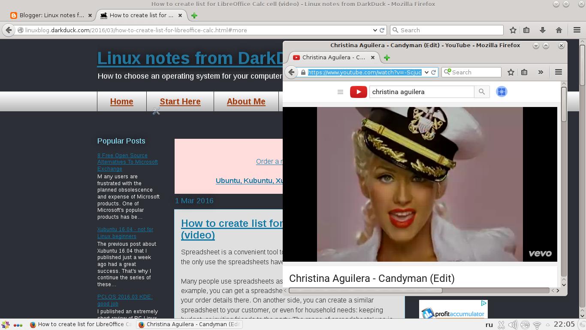
Task: Open Downloads arrow in main Firefox toolbar
Action: [x=542, y=30]
